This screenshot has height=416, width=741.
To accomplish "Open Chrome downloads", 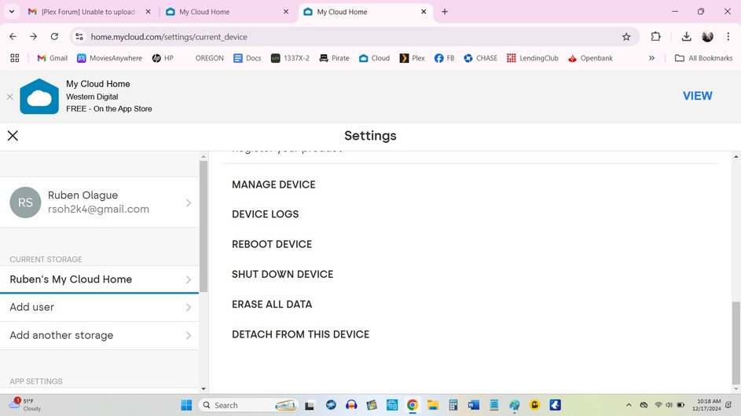I will [686, 36].
